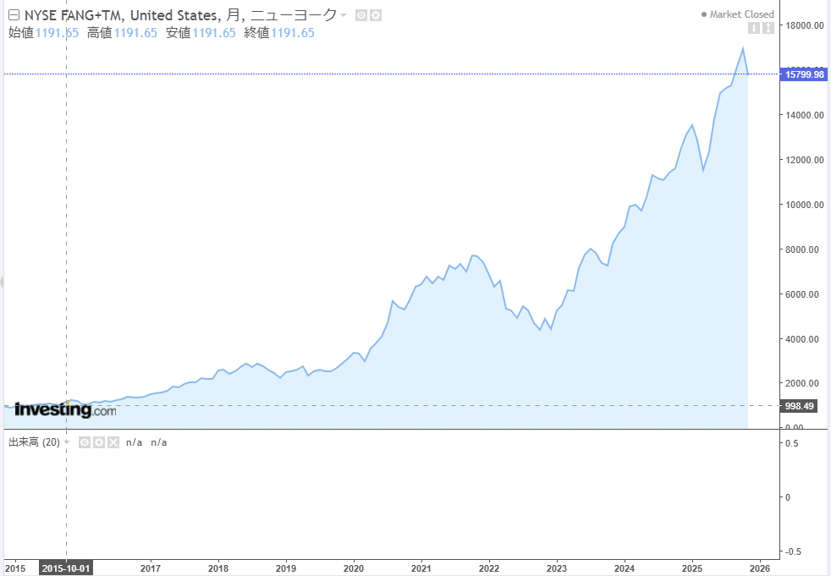
Task: Open dropdown arrow beside ニューヨーク title
Action: click(x=344, y=15)
